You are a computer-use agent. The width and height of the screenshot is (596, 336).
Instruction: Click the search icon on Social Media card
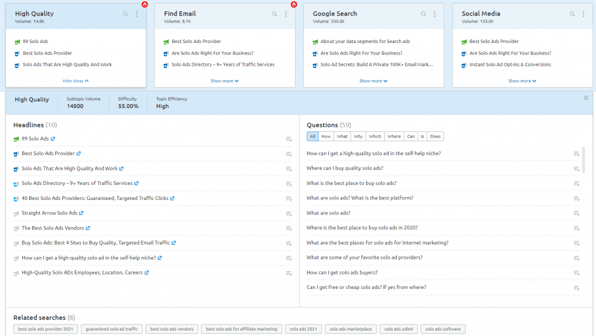tap(572, 14)
